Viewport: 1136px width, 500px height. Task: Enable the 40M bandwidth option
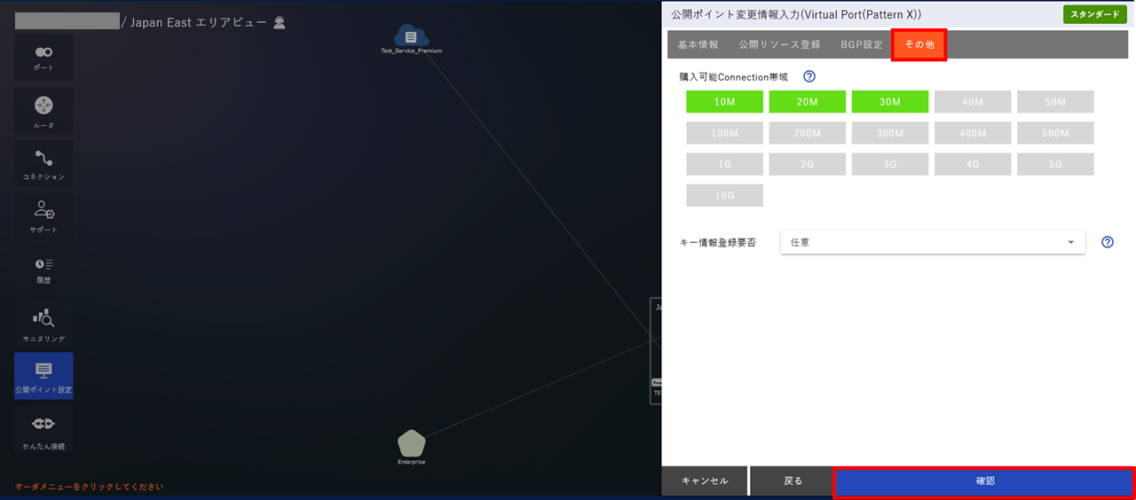(973, 102)
